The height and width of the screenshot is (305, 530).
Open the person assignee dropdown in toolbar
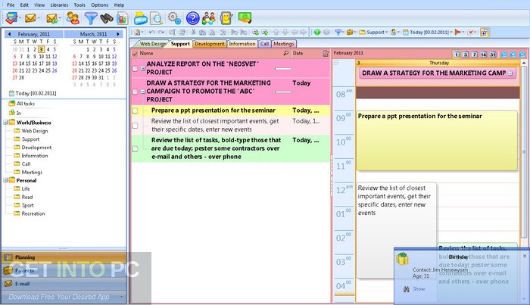point(394,33)
